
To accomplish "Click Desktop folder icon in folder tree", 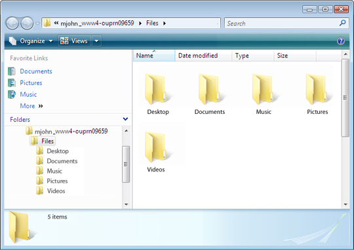I will point(40,151).
